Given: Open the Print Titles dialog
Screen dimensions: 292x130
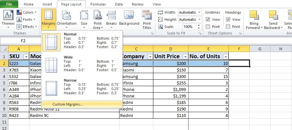Looking at the screenshot, I should point(147,19).
